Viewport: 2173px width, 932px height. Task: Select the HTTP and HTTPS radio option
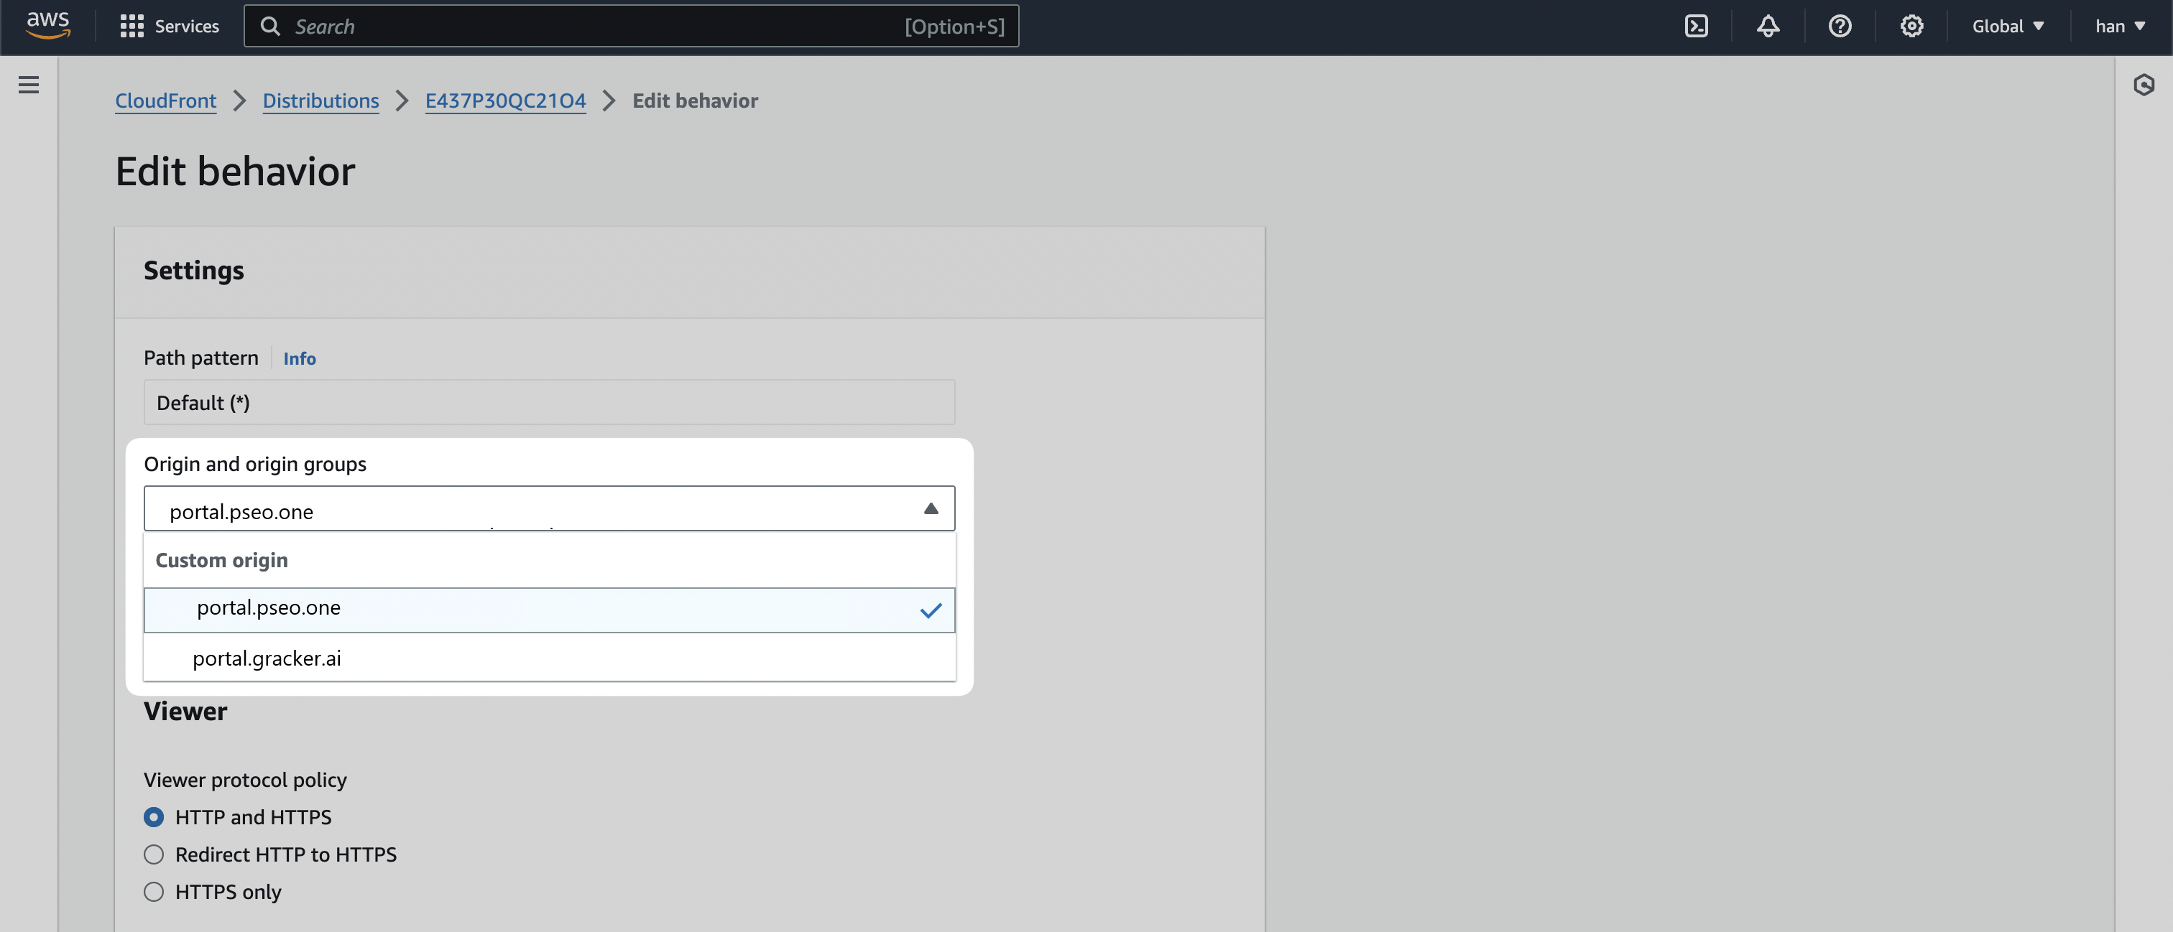[x=154, y=816]
